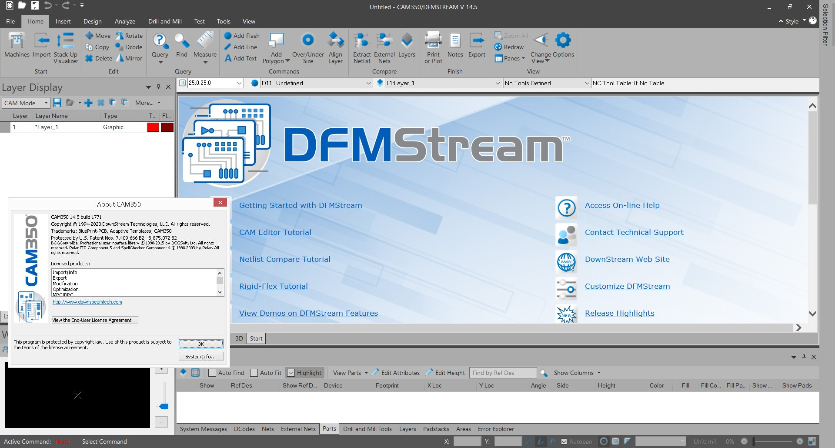Open Print or Plot
Viewport: 835px width, 448px height.
coord(433,48)
